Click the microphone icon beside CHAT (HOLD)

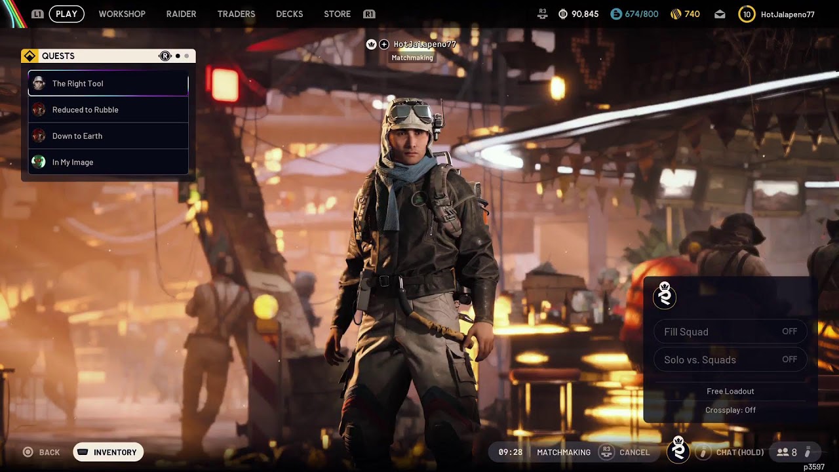click(x=703, y=452)
